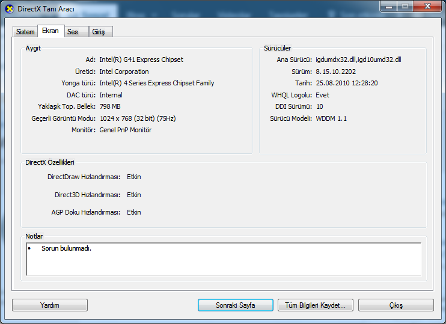Click the DDI Sürümü value 10

tap(319, 106)
